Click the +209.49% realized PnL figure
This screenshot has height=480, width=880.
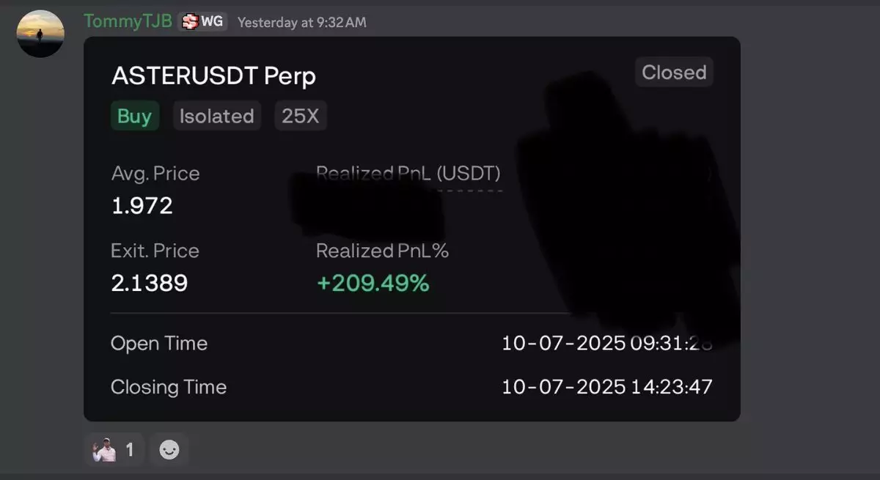373,283
